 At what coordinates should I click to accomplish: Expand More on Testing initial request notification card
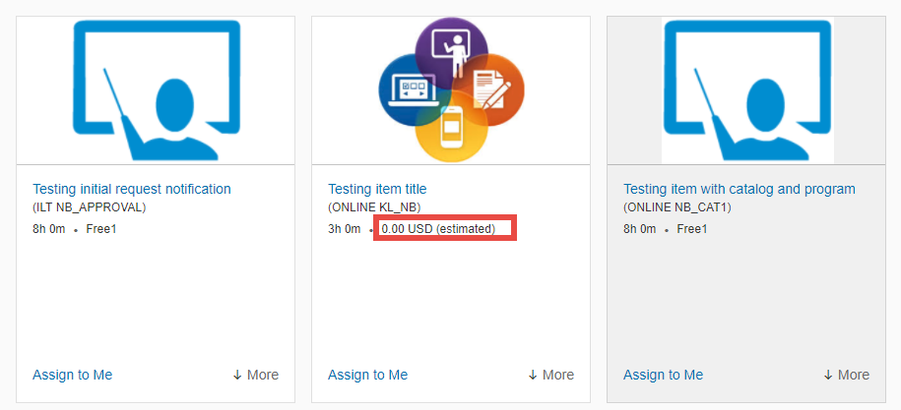[x=256, y=375]
